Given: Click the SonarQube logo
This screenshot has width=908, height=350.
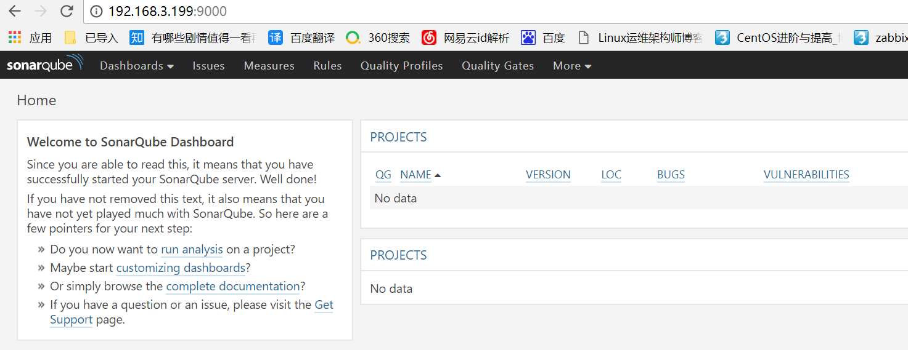Looking at the screenshot, I should coord(44,65).
